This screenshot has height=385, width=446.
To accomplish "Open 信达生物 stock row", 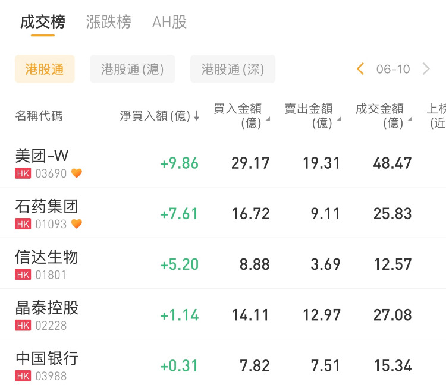I will coord(223,263).
